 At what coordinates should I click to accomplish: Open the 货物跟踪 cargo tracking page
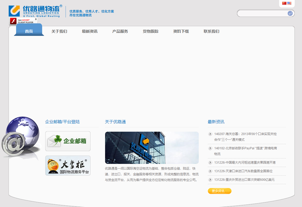(x=151, y=31)
